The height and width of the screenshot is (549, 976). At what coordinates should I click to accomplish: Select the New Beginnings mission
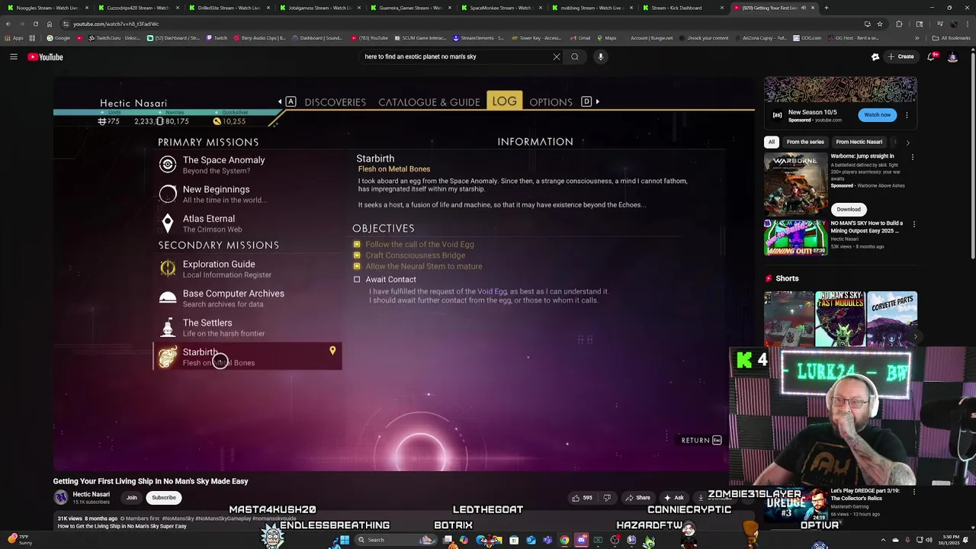point(248,194)
